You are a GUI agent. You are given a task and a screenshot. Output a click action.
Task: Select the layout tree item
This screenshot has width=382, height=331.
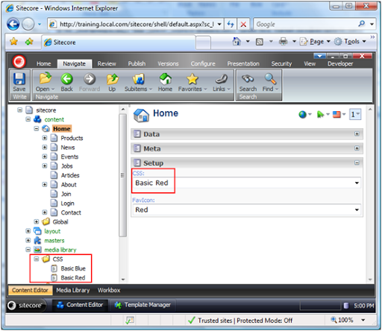[52, 231]
